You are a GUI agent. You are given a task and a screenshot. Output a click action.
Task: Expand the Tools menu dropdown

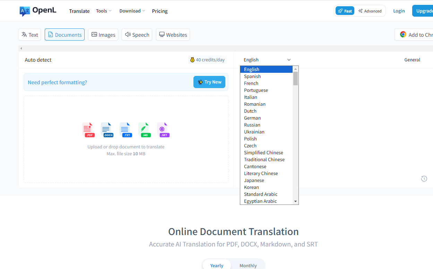(104, 11)
